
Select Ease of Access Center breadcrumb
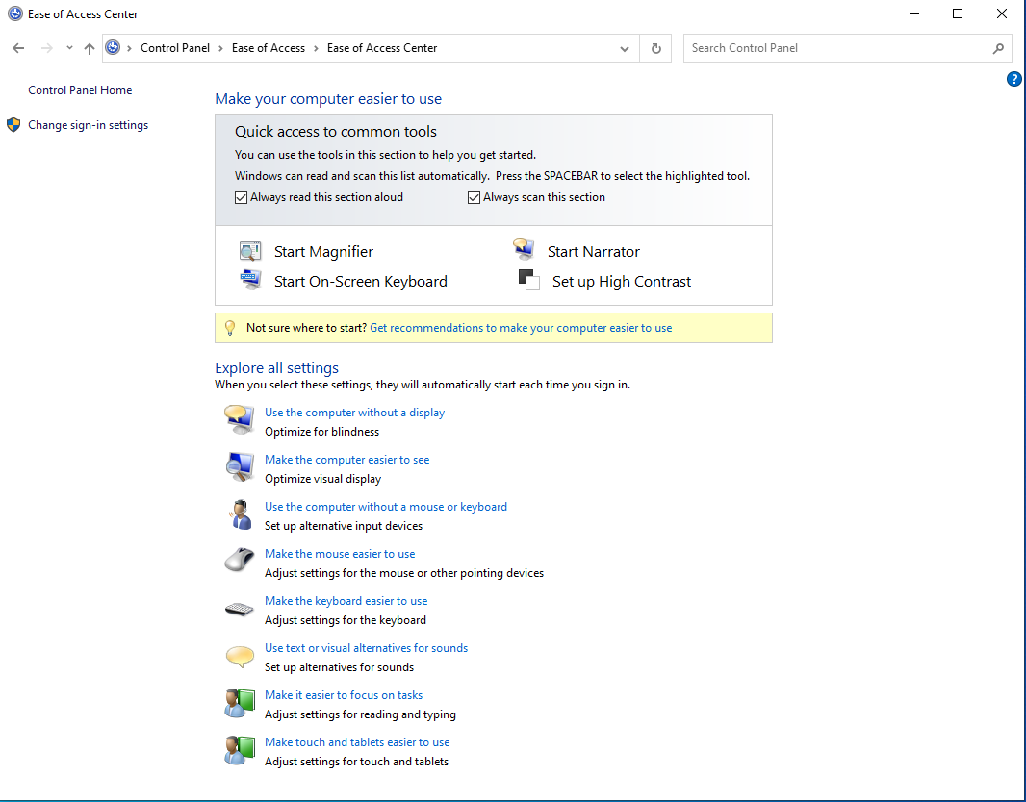382,48
